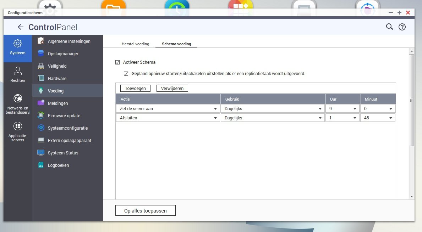The image size is (422, 232).
Task: Open Firmware update in the sidebar
Action: click(x=64, y=116)
